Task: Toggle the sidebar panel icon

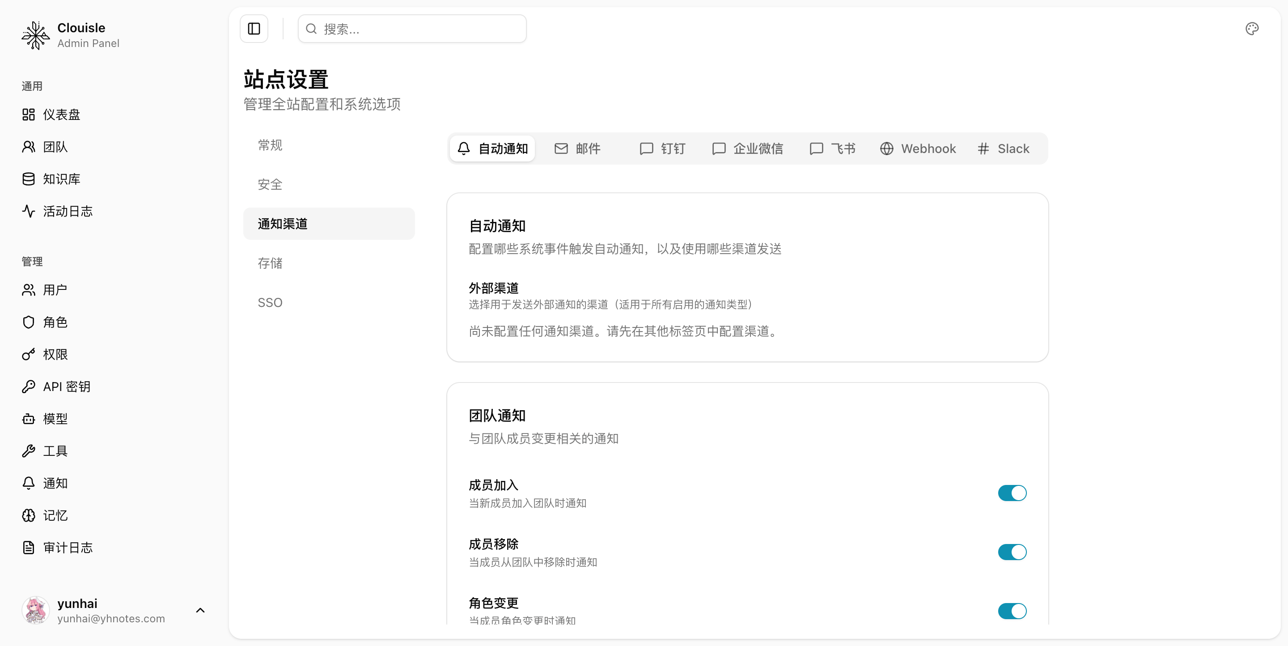Action: pyautogui.click(x=254, y=29)
